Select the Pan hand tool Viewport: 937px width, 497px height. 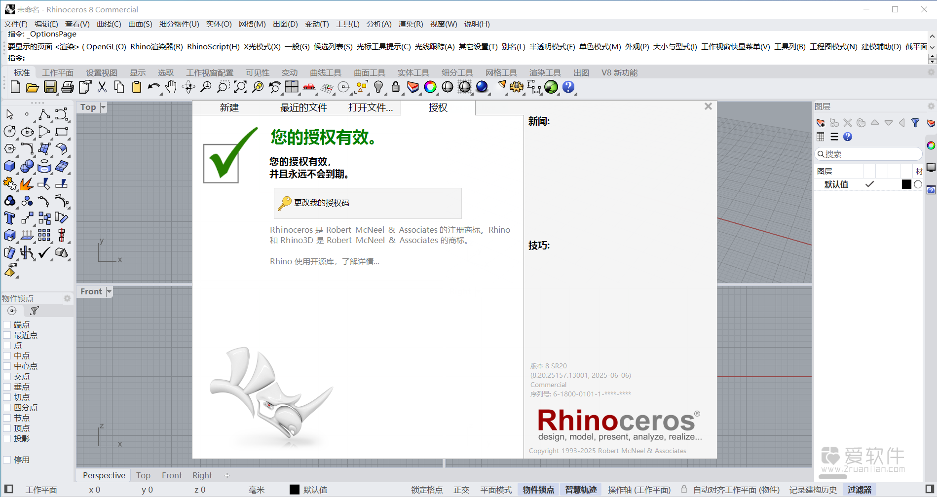point(171,87)
